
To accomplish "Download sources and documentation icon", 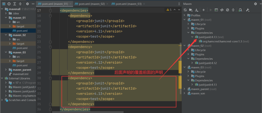I will (x=197, y=10).
